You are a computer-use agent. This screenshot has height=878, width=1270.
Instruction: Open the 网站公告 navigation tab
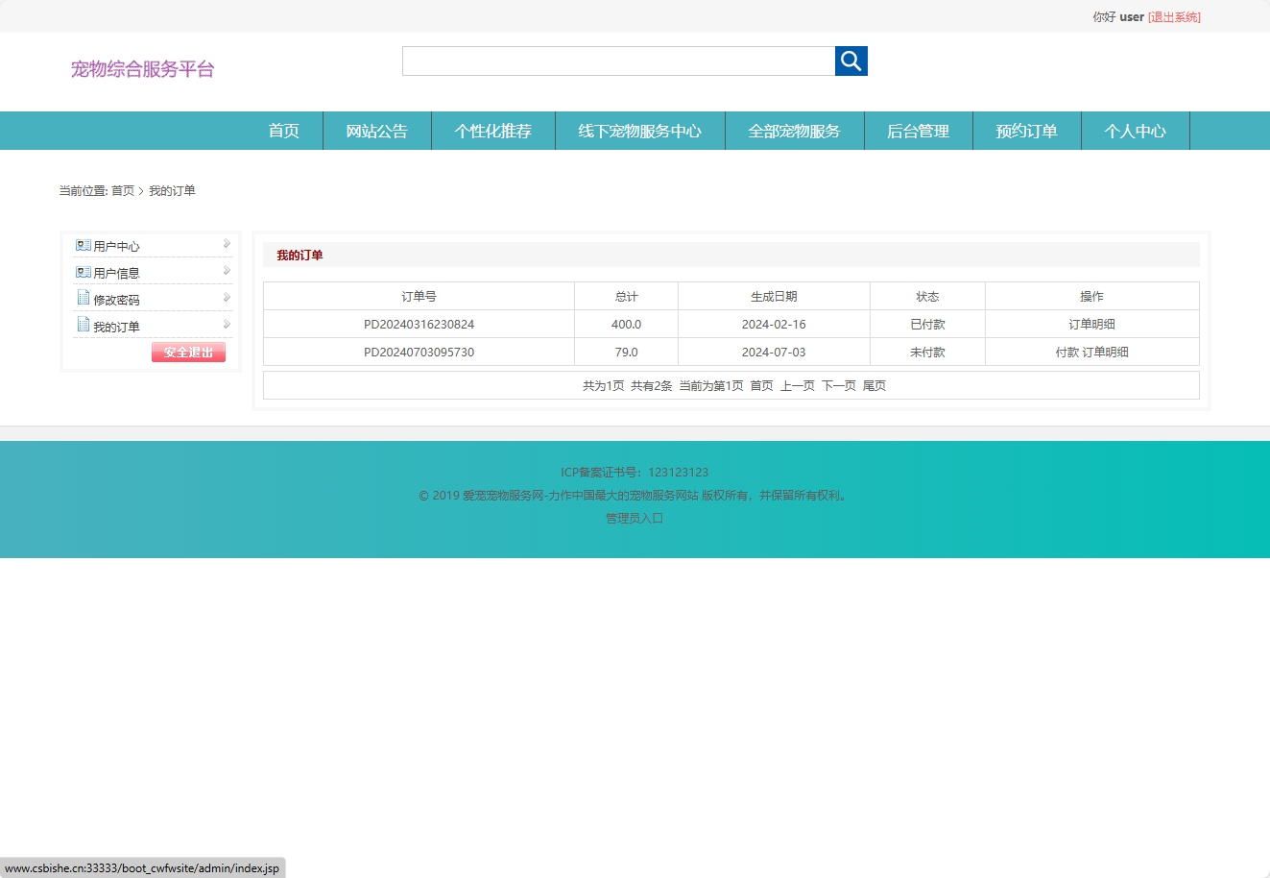pos(376,132)
